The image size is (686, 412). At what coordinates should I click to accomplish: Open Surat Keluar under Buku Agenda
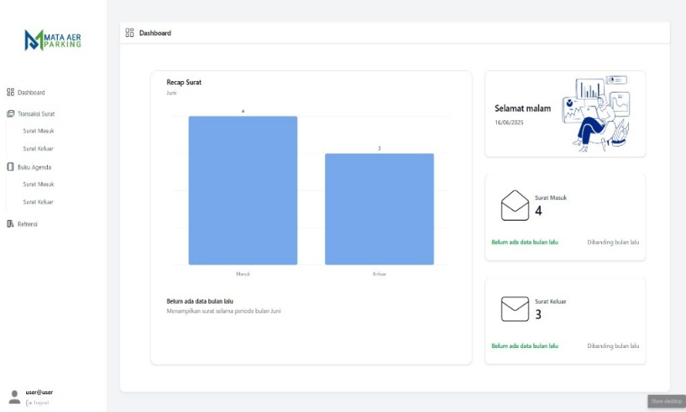click(38, 202)
